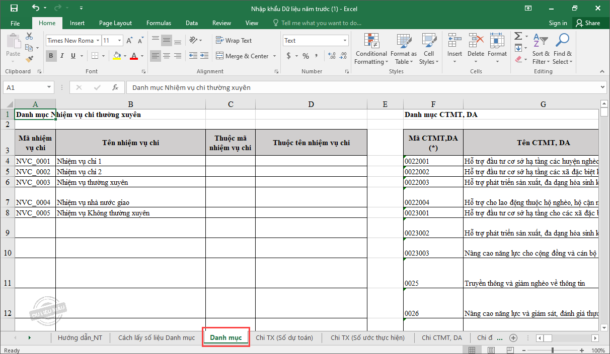Open the Page Layout ribbon tab
The image size is (610, 354).
tap(115, 23)
